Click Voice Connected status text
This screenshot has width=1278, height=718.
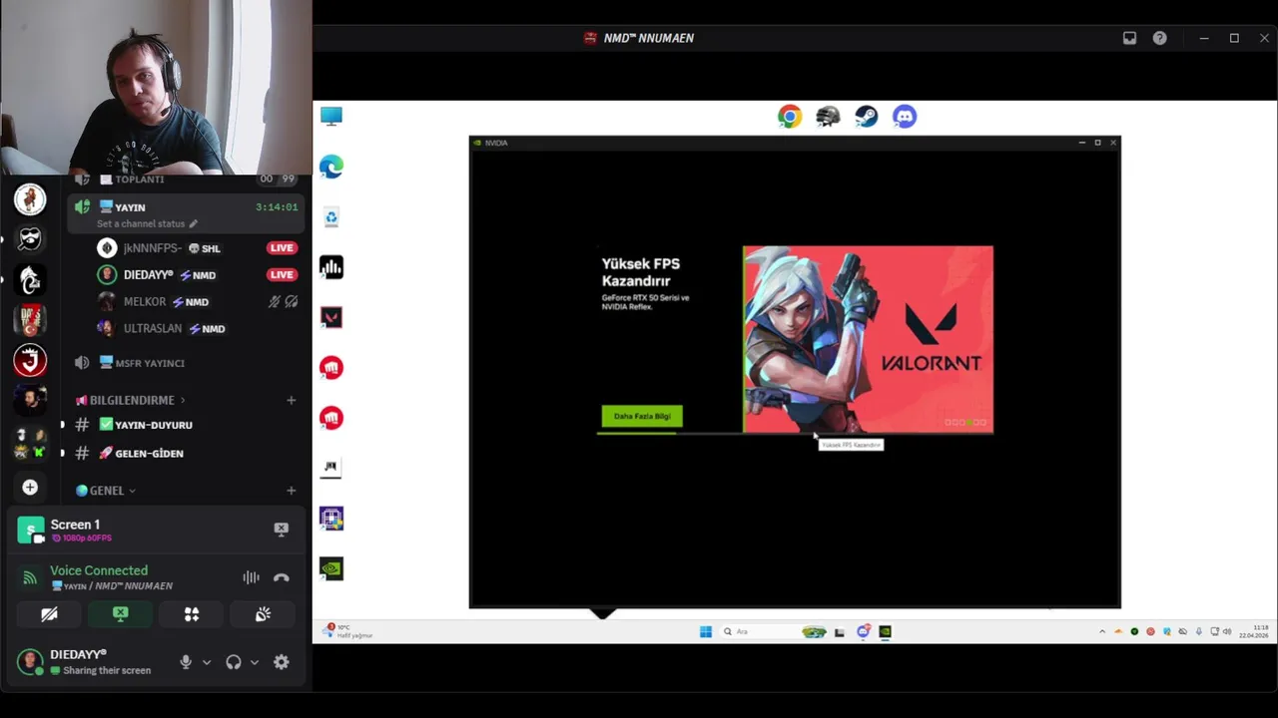pyautogui.click(x=99, y=570)
